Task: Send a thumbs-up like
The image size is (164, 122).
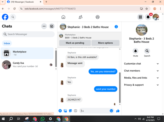Action: click(118, 111)
